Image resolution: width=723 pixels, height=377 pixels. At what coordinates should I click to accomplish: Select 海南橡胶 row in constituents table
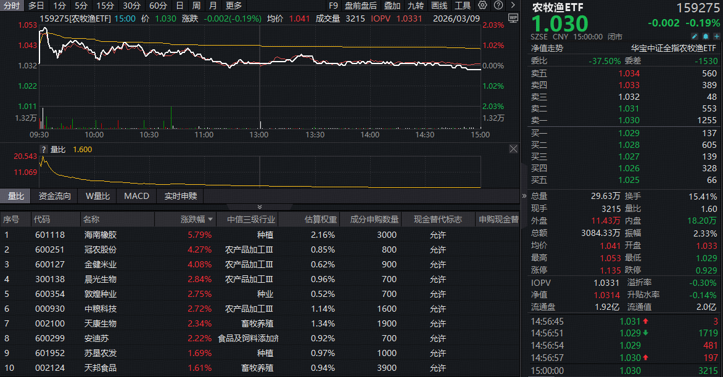(101, 235)
